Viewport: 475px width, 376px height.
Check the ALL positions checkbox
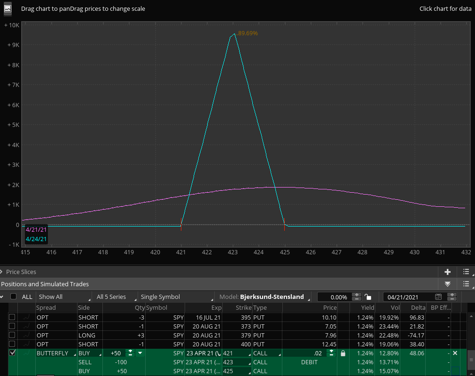click(13, 297)
